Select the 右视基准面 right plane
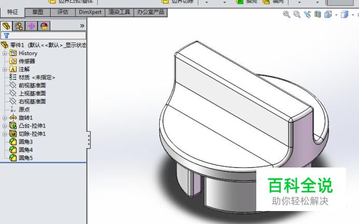Viewport: 359px width, 224px height. (x=27, y=101)
